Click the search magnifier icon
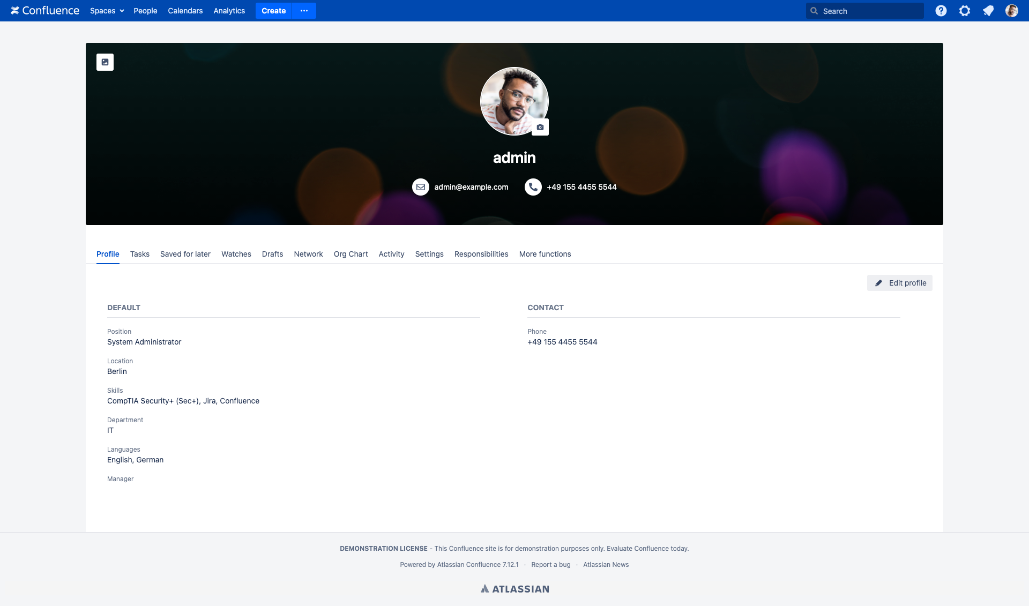This screenshot has width=1029, height=606. tap(813, 11)
